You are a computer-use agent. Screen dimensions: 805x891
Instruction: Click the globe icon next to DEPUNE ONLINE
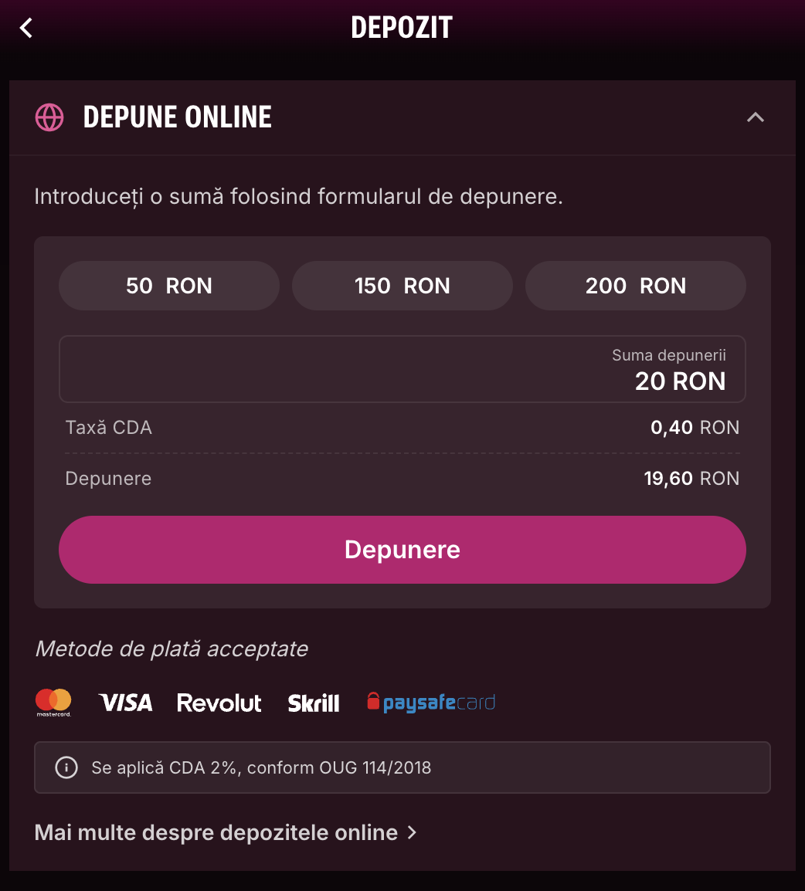[49, 117]
